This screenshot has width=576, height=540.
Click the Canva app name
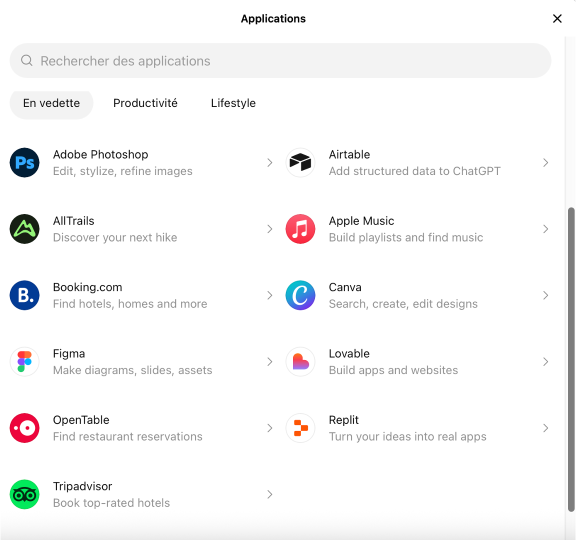[345, 287]
